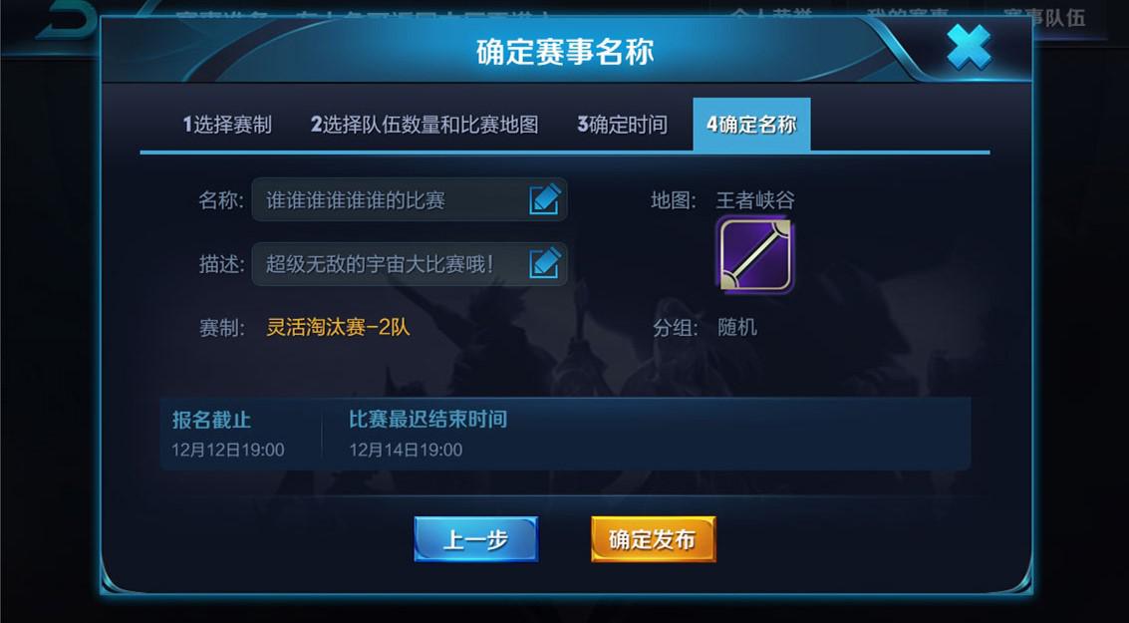This screenshot has height=623, width=1129.
Task: Click the 上一步 button
Action: [x=476, y=539]
